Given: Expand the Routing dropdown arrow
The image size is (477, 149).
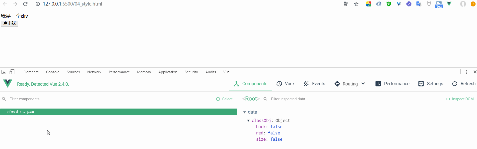Looking at the screenshot, I should [x=363, y=84].
